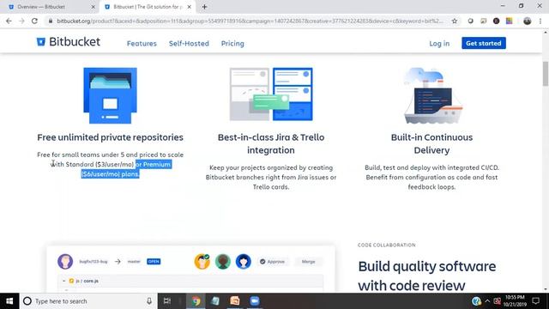Open the Zoom taskbar icon

(x=255, y=301)
